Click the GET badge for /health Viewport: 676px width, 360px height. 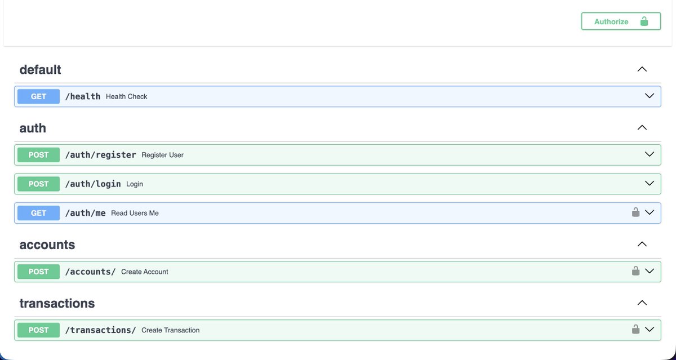click(38, 96)
